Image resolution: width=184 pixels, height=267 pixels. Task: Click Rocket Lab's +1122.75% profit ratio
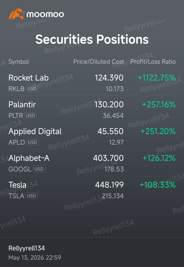pos(157,78)
